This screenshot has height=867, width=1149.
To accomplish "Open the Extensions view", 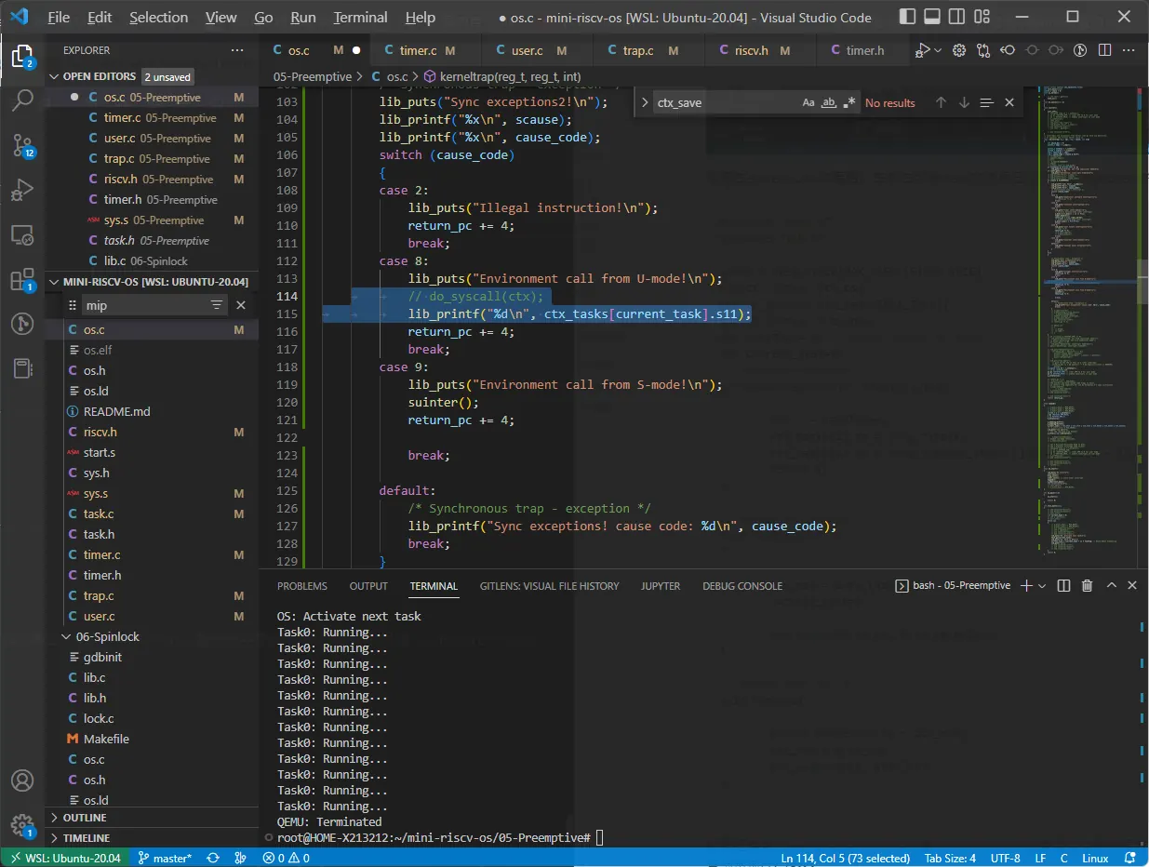I will coord(22,279).
